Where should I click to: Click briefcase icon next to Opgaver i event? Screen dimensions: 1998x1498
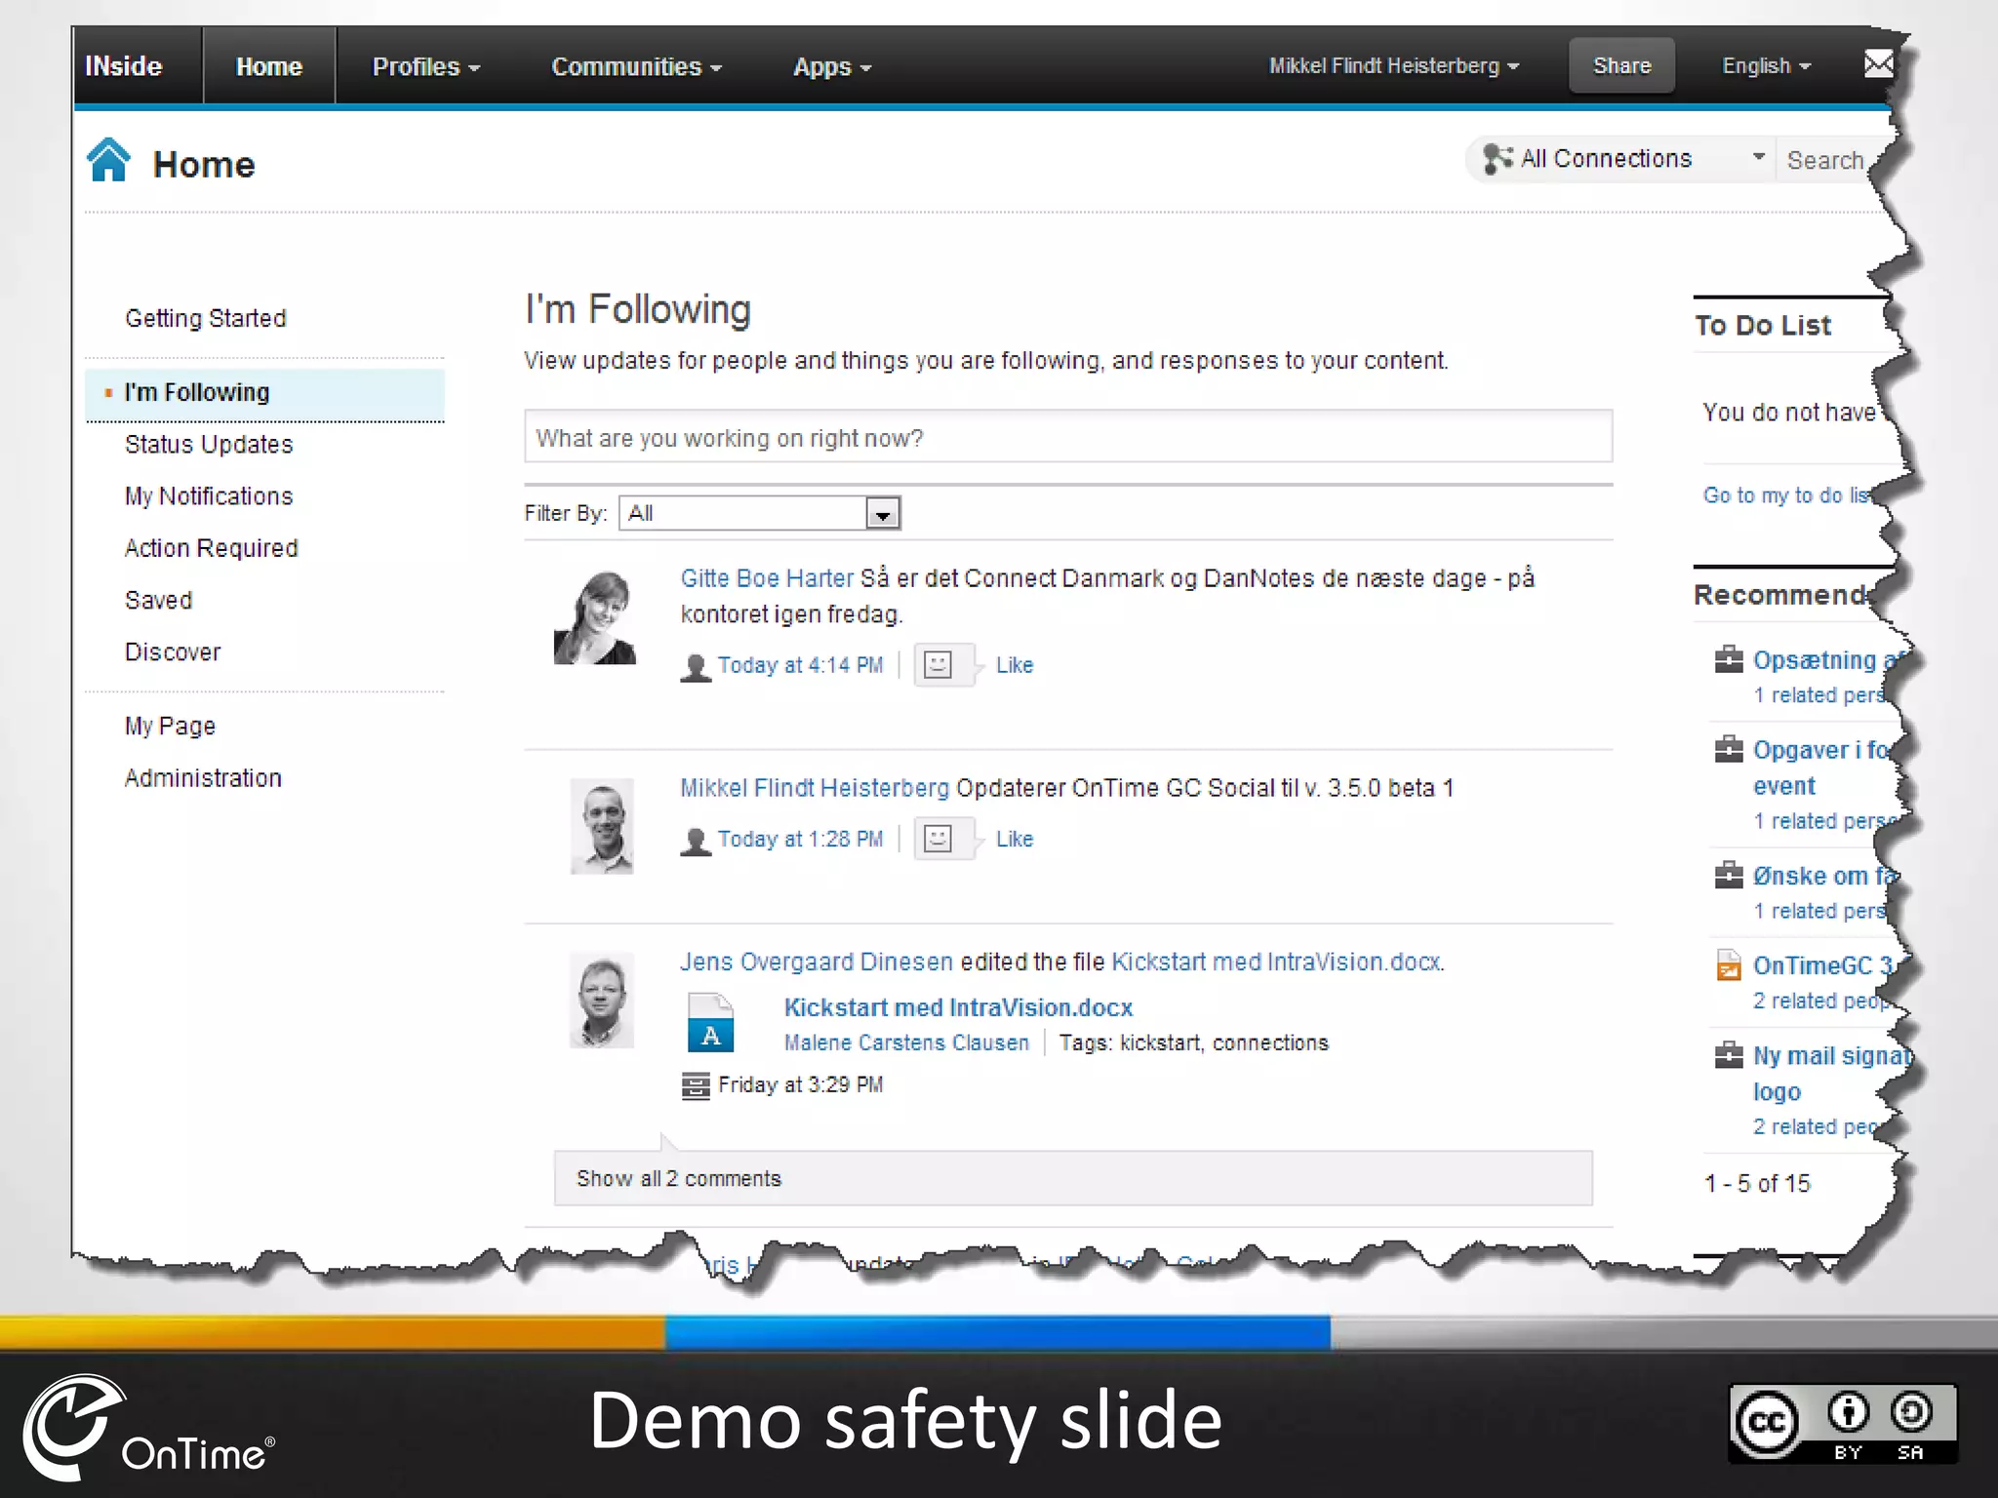point(1729,750)
